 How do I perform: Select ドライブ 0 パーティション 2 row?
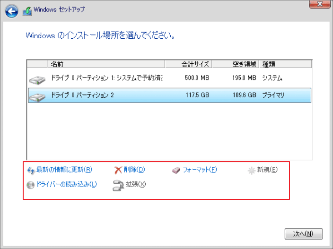[x=169, y=95]
